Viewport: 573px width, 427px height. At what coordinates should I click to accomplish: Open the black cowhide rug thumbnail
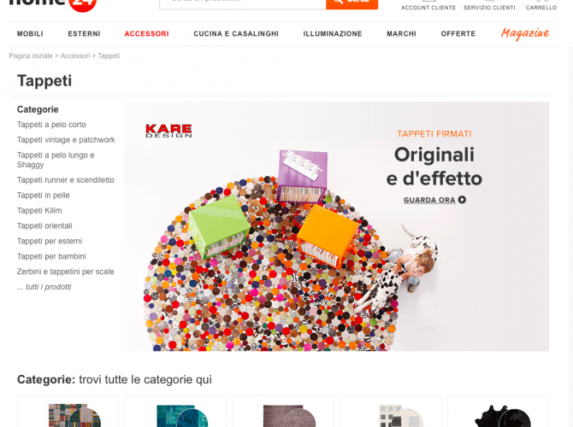tap(498, 415)
